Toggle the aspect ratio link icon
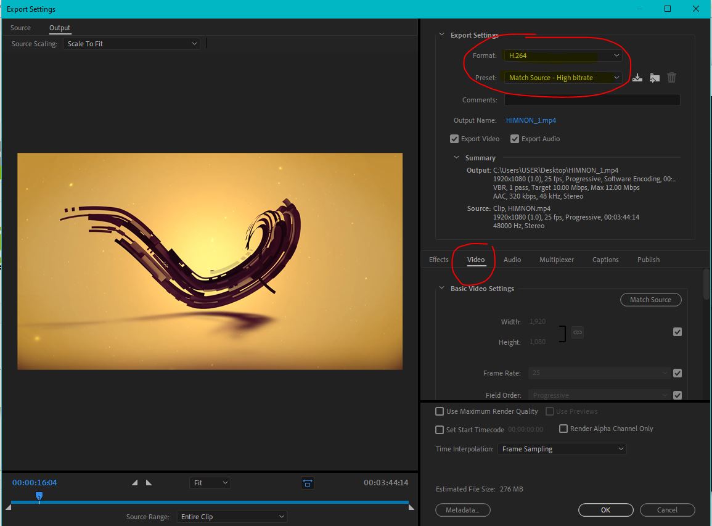The image size is (712, 526). tap(577, 332)
